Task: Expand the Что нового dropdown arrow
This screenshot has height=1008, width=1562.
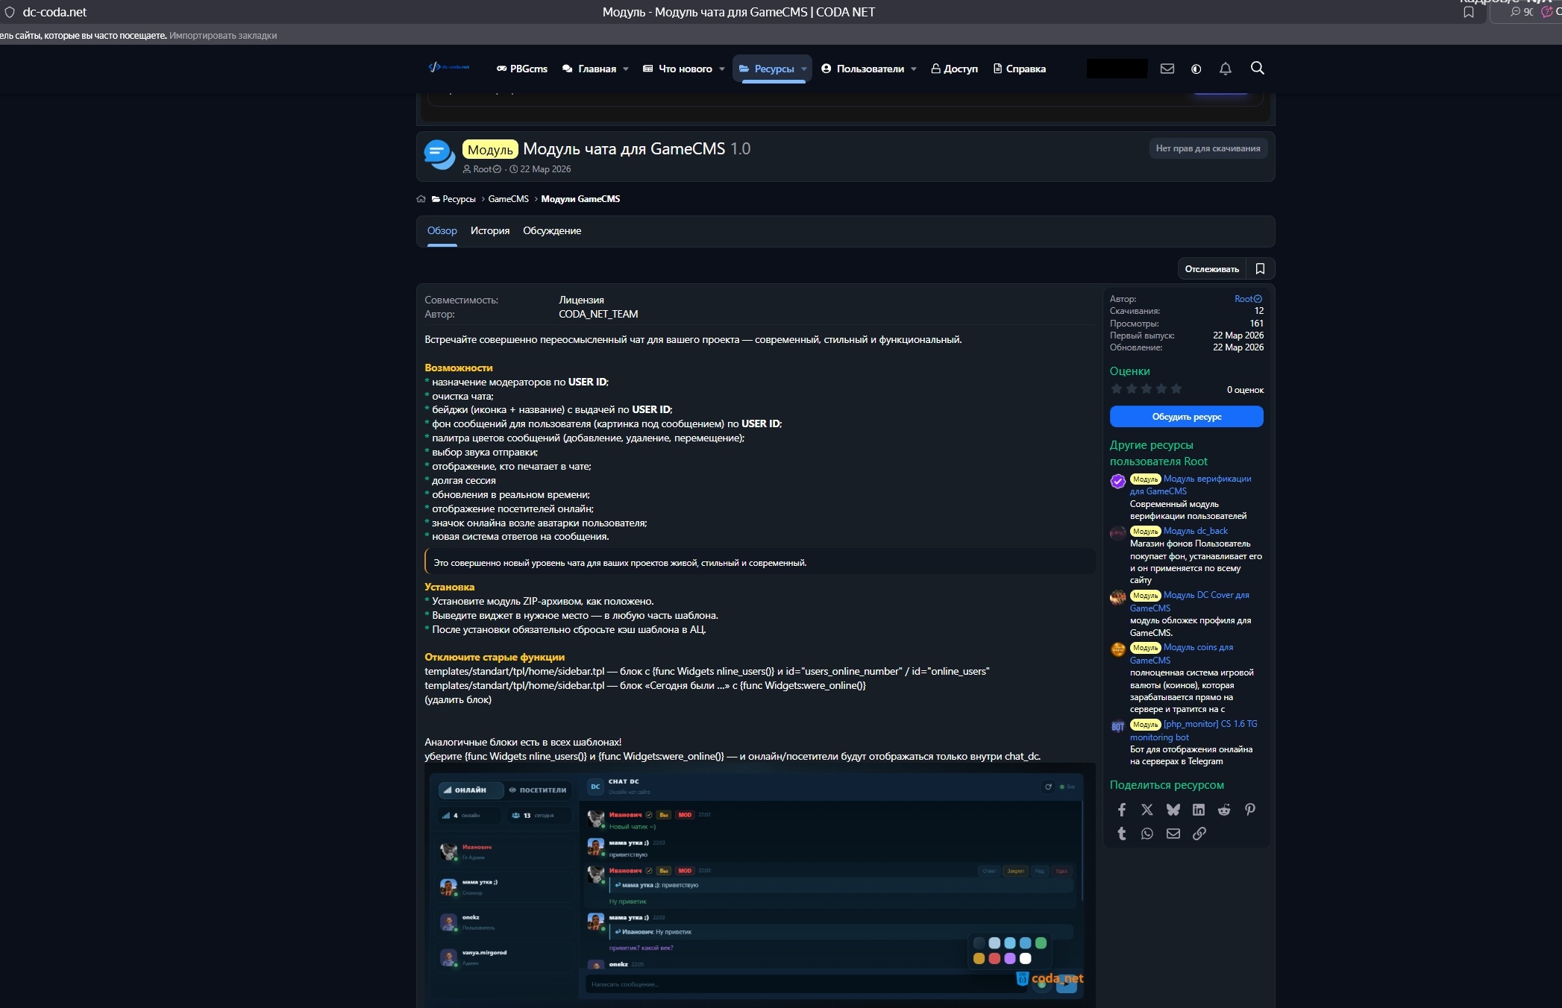Action: point(722,69)
